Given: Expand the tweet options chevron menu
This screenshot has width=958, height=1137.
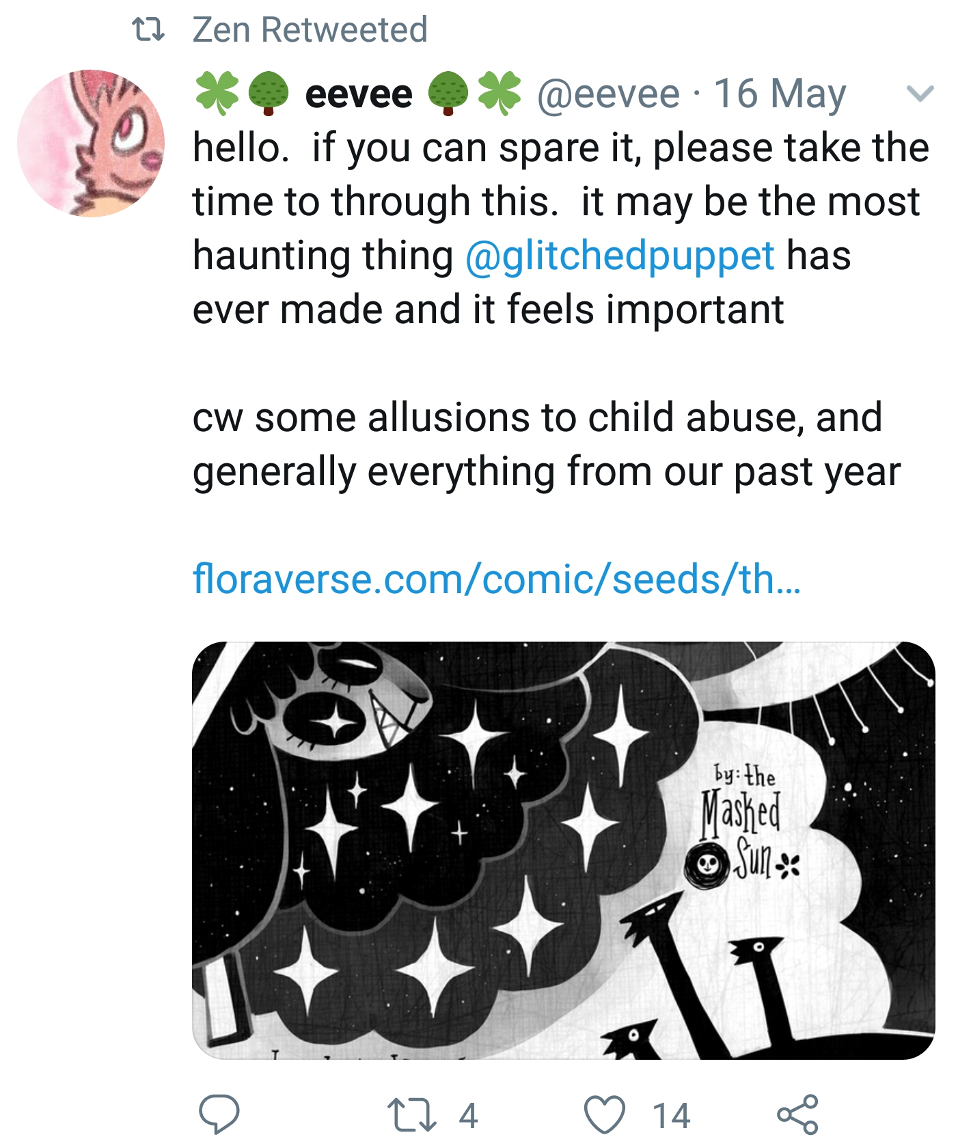Looking at the screenshot, I should click(920, 94).
